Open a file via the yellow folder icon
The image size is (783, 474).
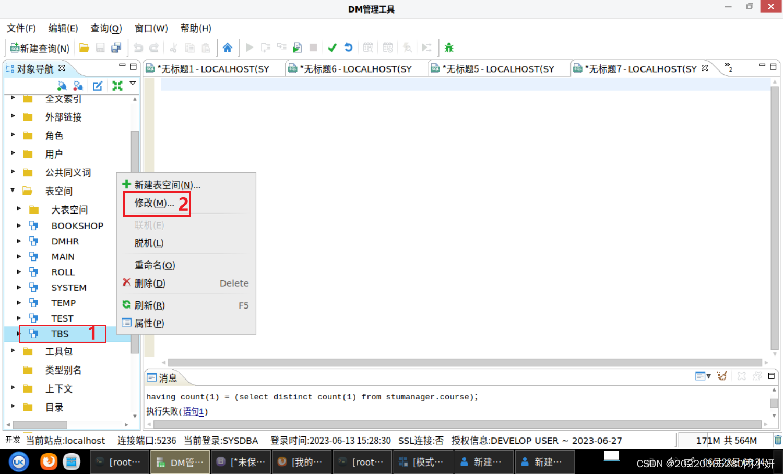(84, 48)
